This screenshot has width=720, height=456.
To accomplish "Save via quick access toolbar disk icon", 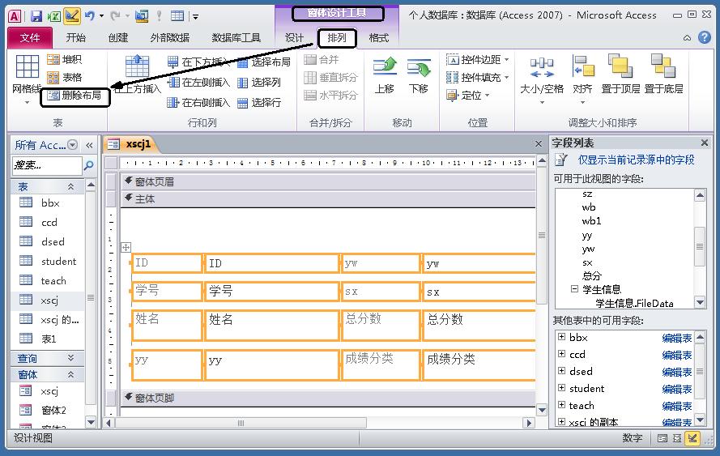I will [x=36, y=16].
